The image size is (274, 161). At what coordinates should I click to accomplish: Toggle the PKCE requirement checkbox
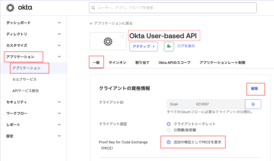169,142
